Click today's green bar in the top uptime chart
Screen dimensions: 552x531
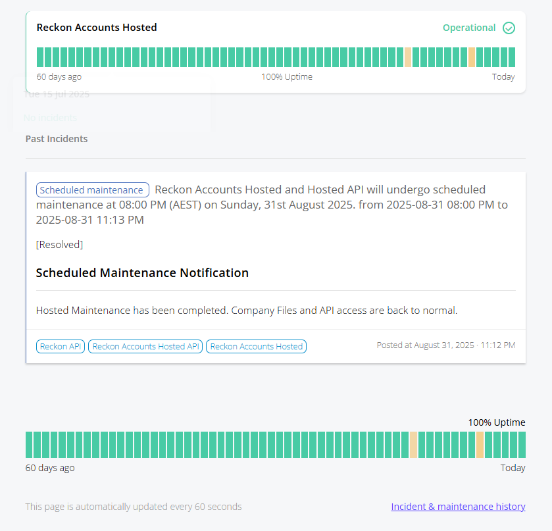(512, 57)
